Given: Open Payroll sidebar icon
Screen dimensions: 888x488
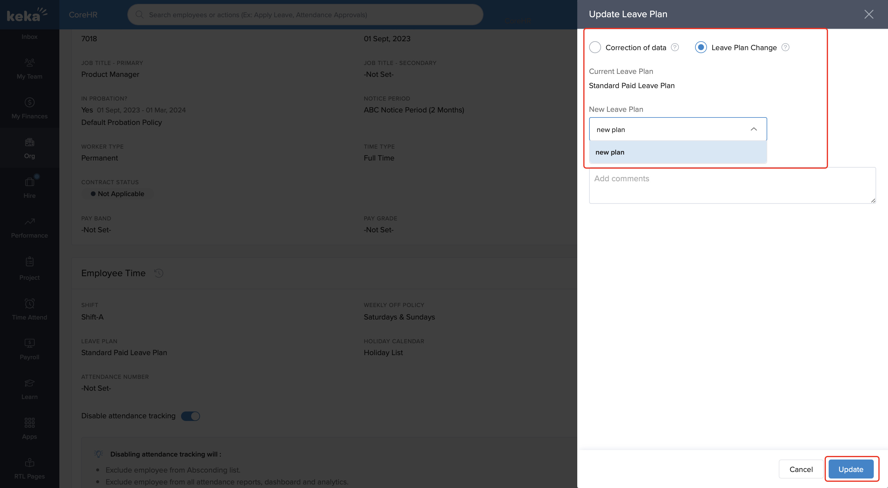Looking at the screenshot, I should click(30, 343).
